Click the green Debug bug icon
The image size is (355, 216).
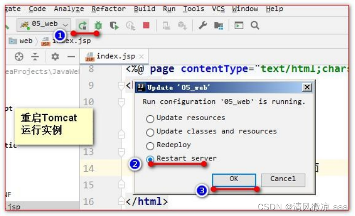click(98, 25)
